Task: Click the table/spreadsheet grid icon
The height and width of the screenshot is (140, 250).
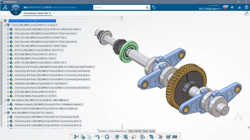Action: pos(168,137)
